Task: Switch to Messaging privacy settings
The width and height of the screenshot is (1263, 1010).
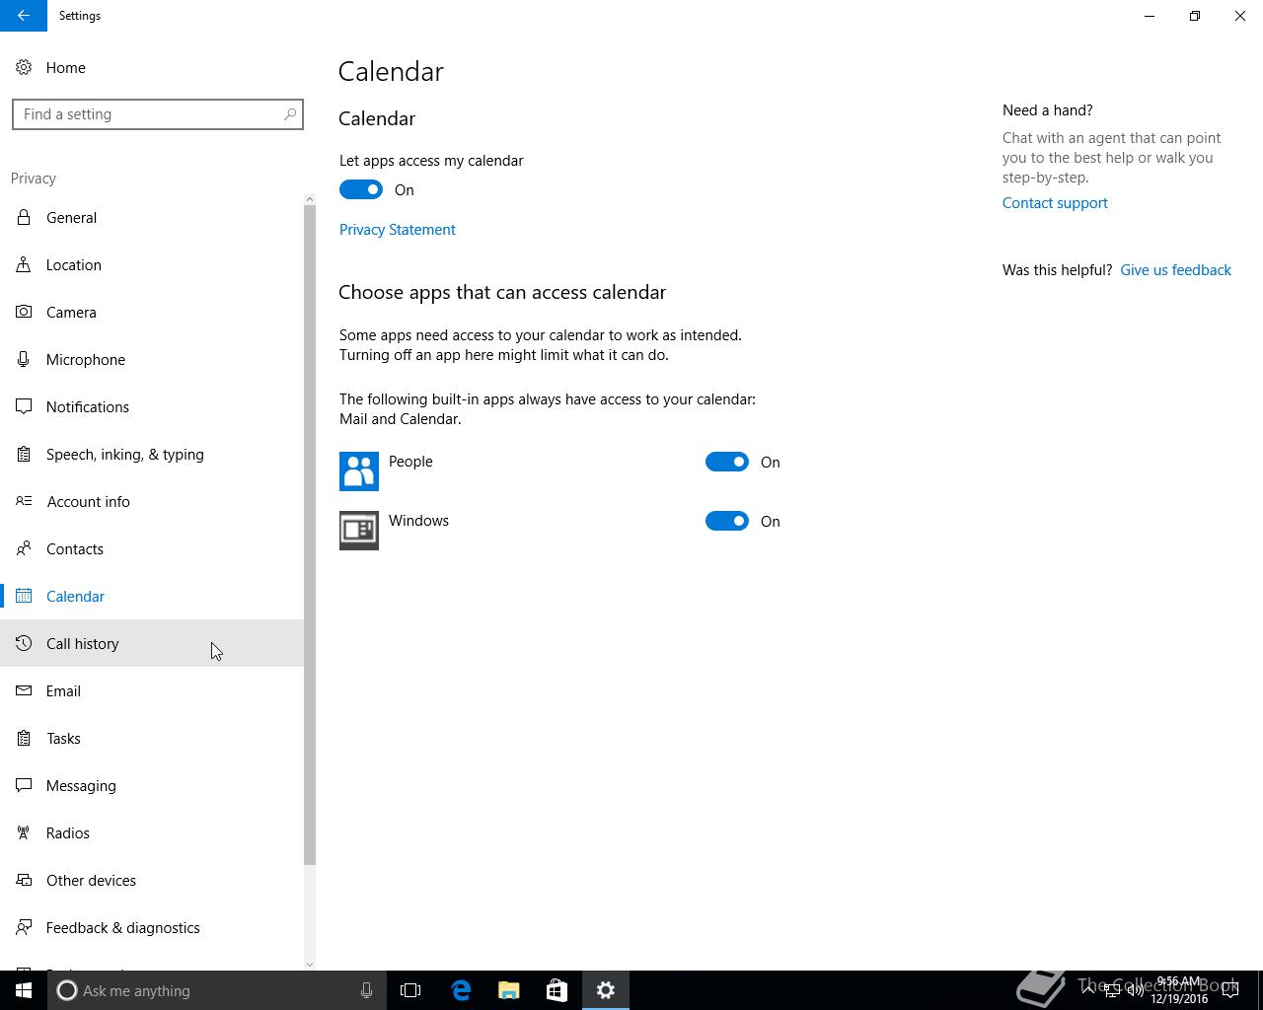Action: click(152, 785)
